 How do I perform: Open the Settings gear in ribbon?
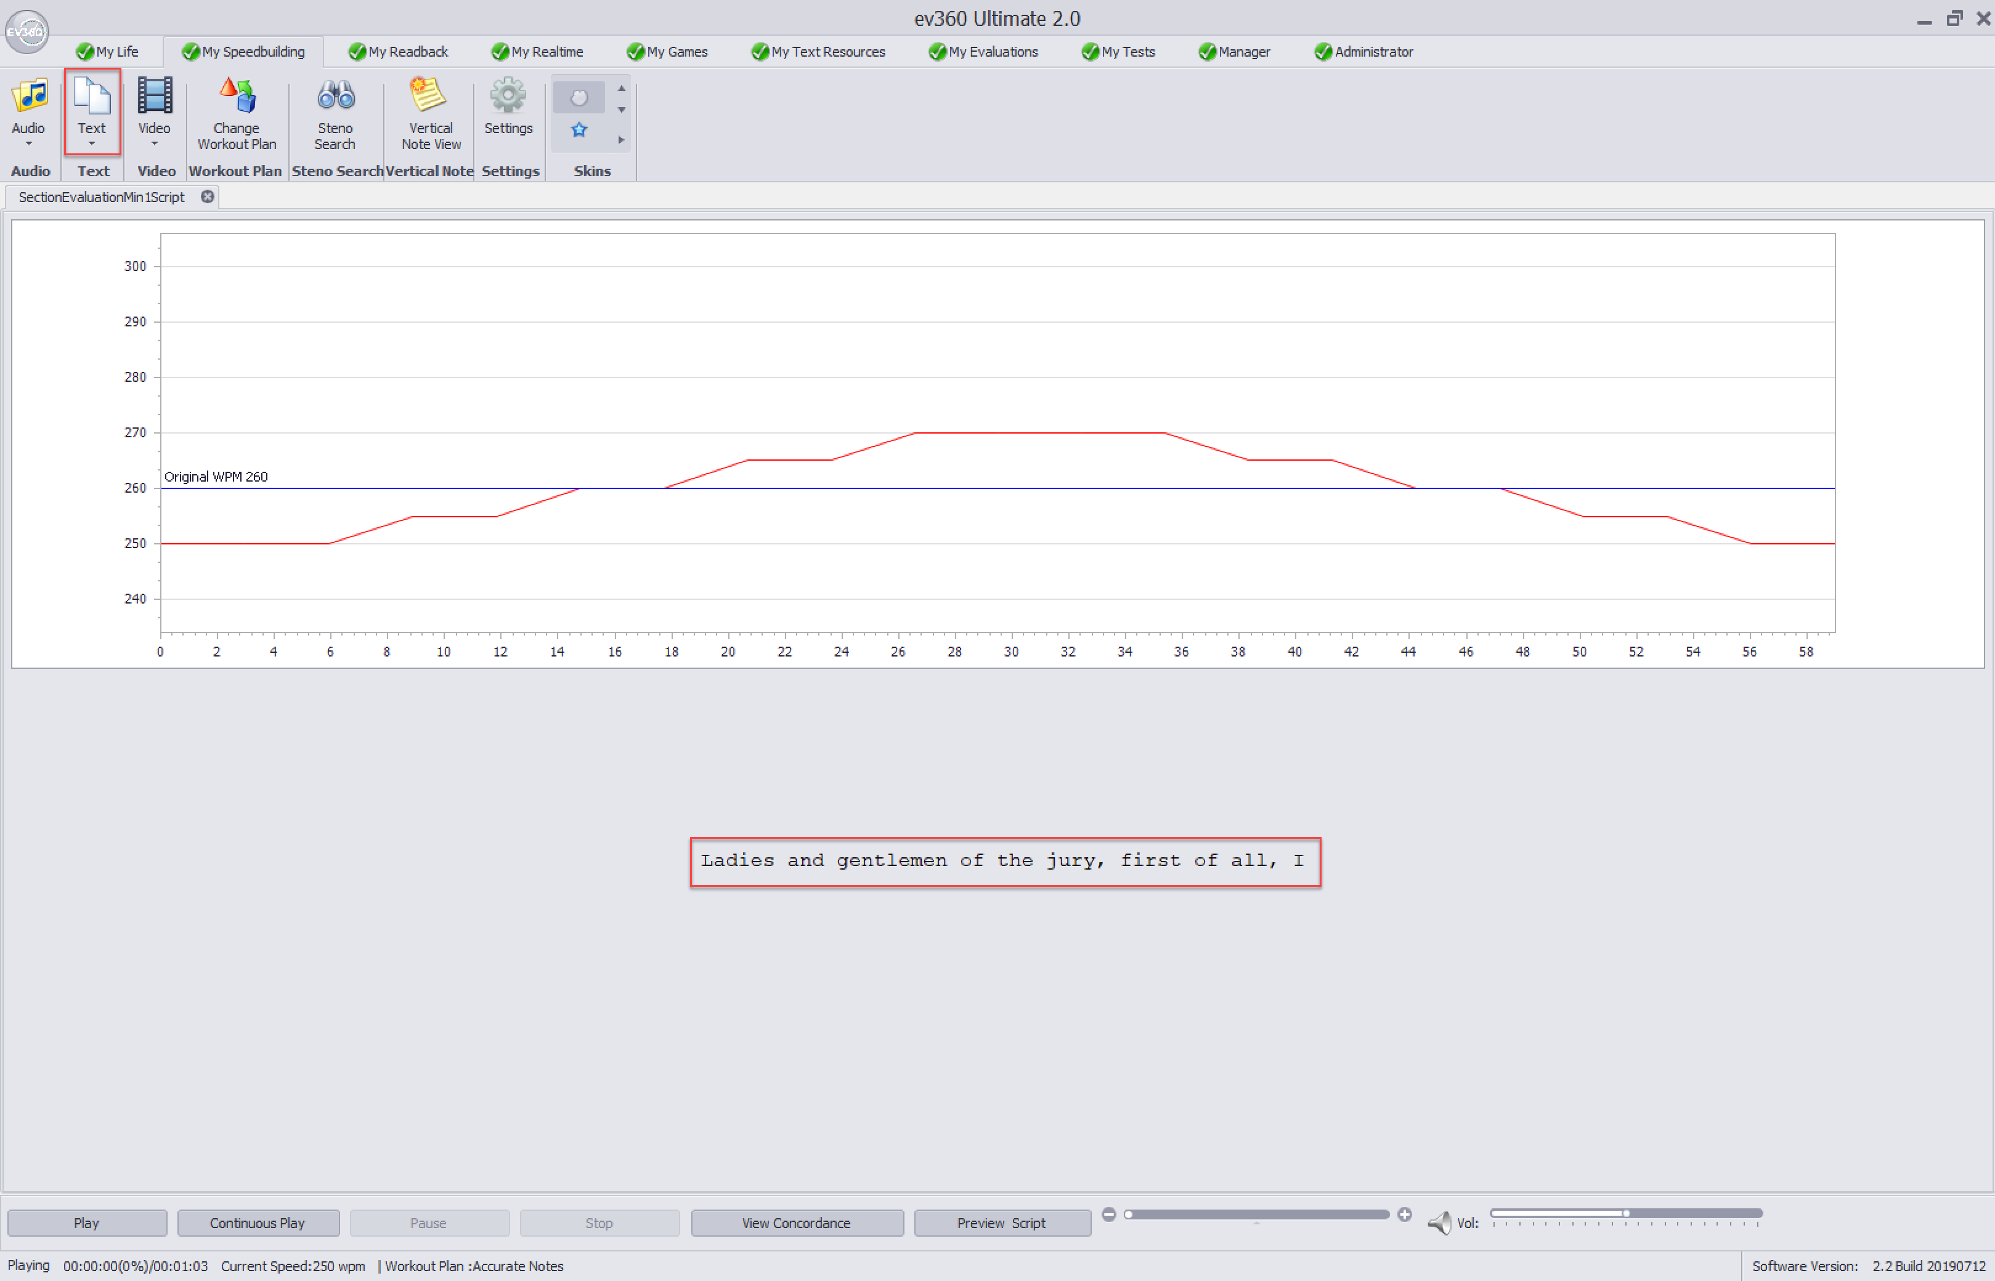pos(508,107)
